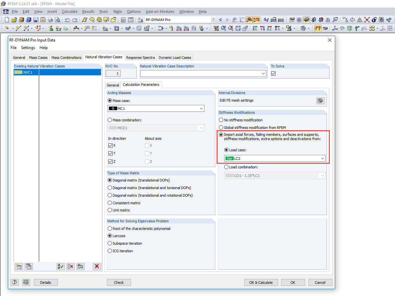Go to previous module with left arrow
395x296 pixels.
click(x=221, y=20)
